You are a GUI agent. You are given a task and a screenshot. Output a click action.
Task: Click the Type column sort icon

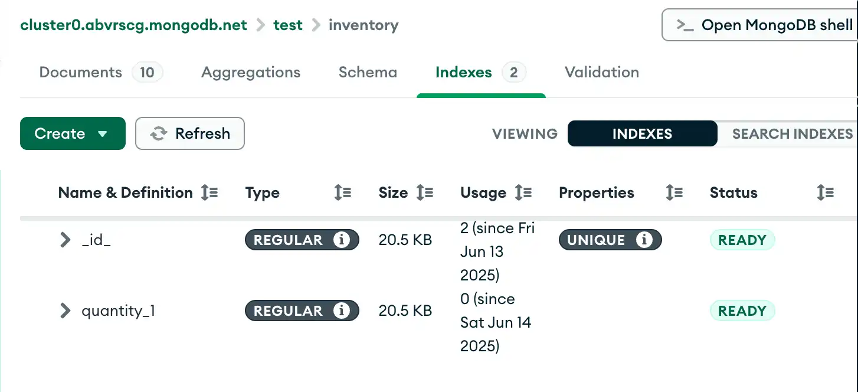coord(343,192)
